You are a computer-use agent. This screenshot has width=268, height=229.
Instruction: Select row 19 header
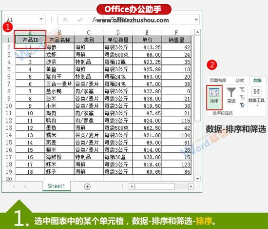[9, 171]
